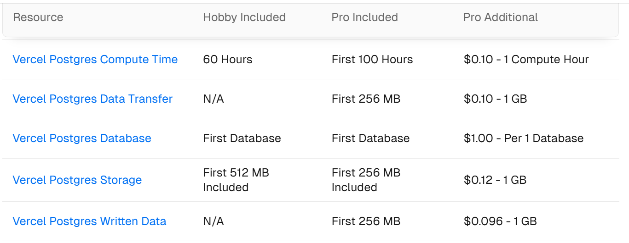Click Hobby Included First Database cell
Screen dimensions: 629x243
242,138
